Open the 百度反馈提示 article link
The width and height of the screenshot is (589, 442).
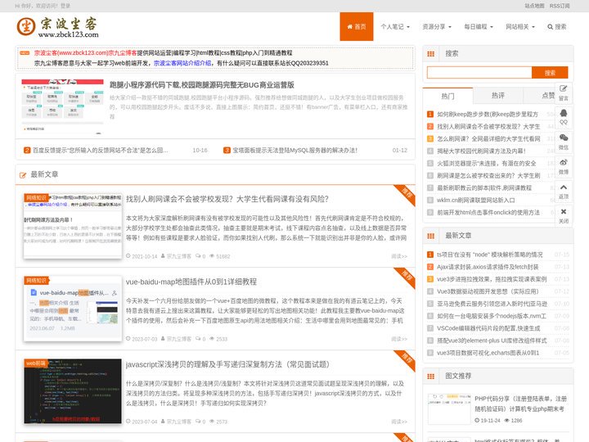[x=101, y=151]
